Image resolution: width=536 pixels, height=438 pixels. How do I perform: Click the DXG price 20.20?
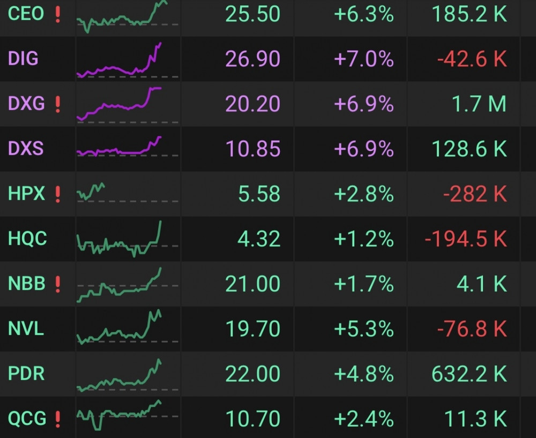point(252,104)
